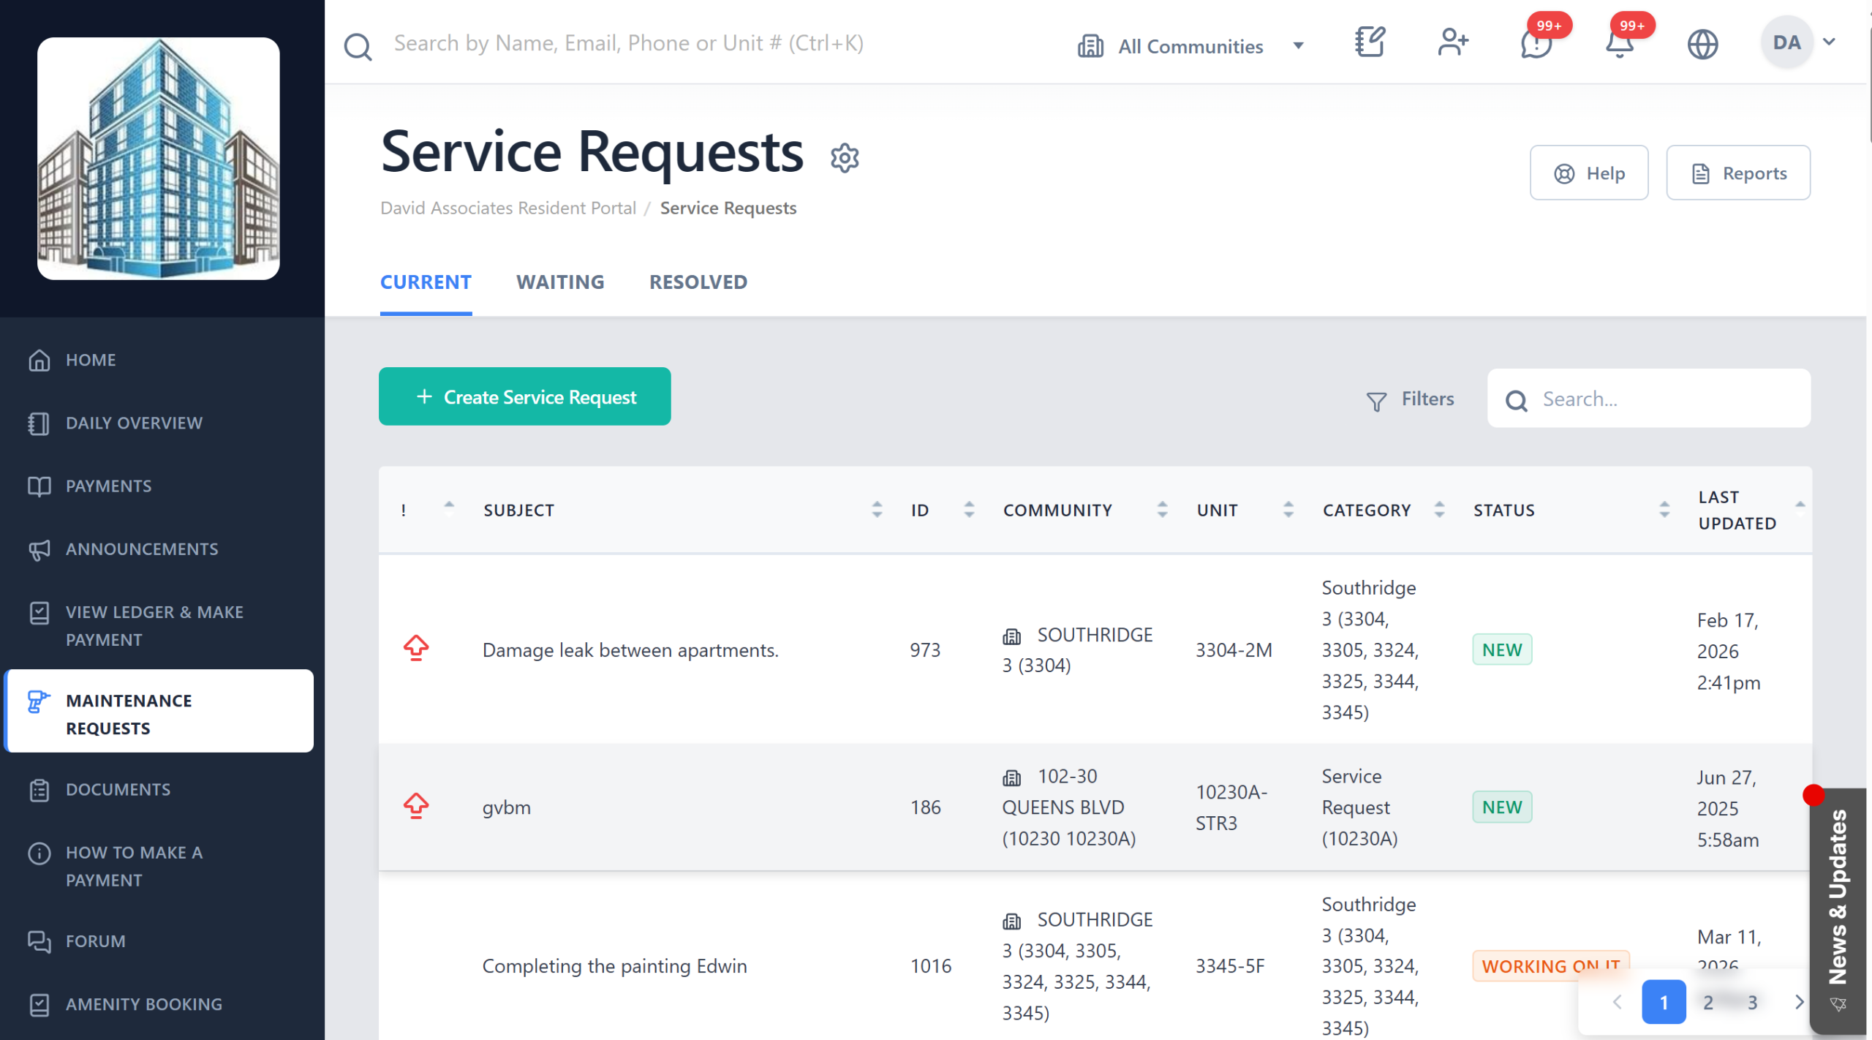Screen dimensions: 1872x1040
Task: Click the global search magnifier icon
Action: point(358,46)
